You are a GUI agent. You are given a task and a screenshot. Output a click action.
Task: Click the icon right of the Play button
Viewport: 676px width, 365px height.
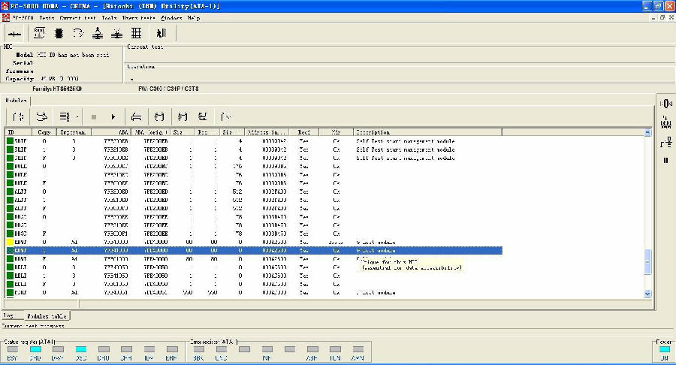(x=136, y=116)
